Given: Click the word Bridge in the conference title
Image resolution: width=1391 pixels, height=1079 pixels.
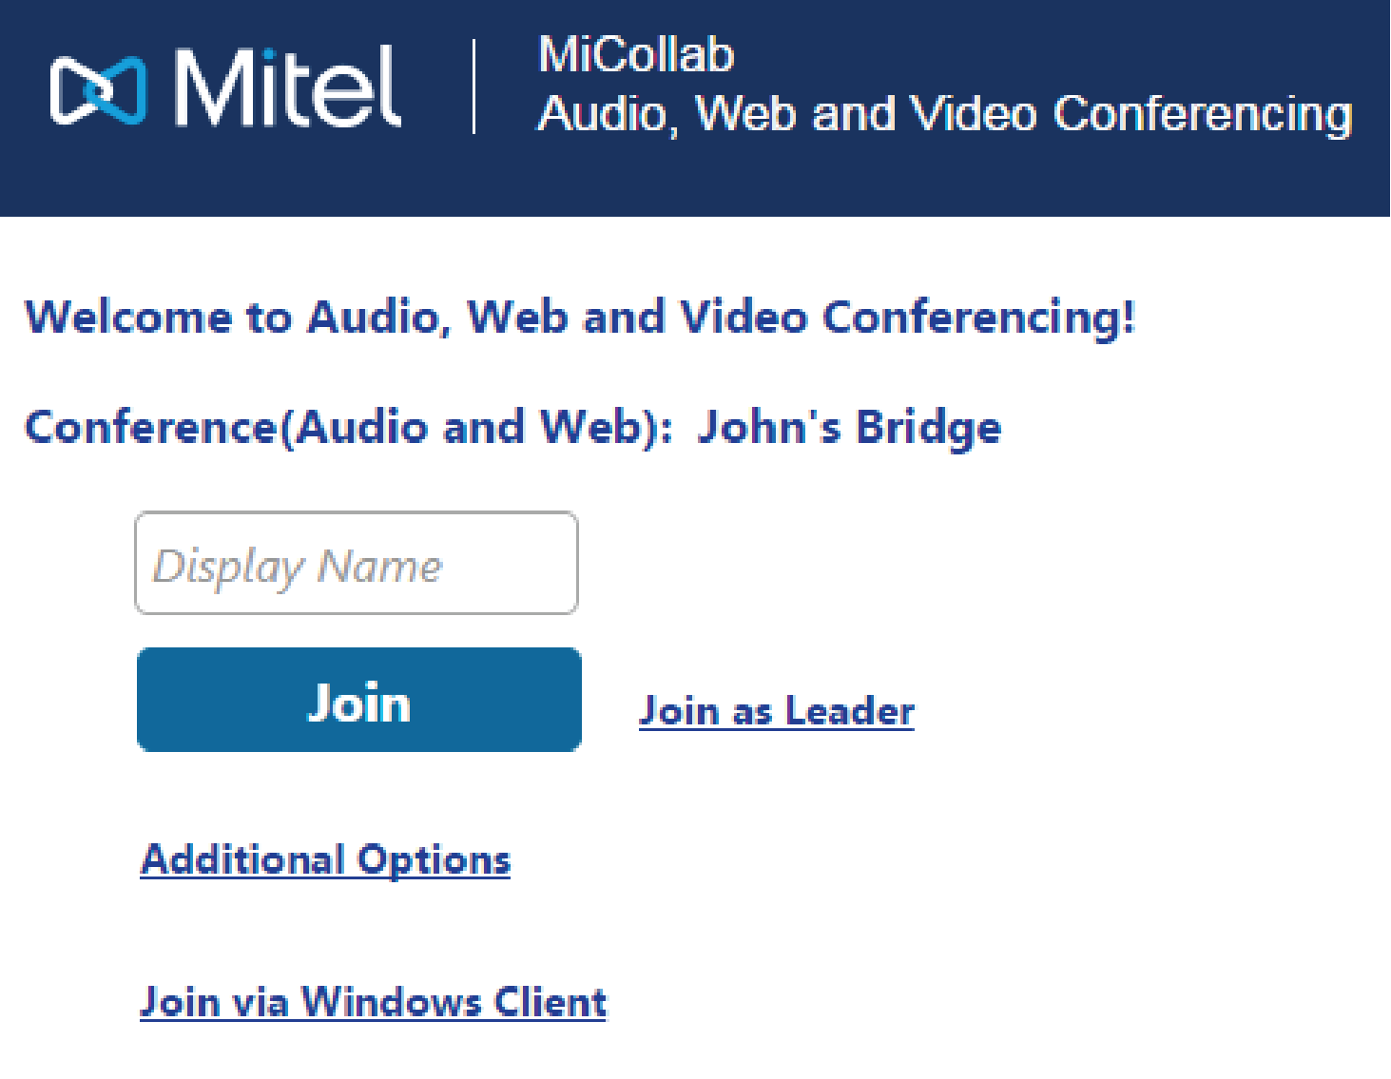Looking at the screenshot, I should pyautogui.click(x=928, y=427).
